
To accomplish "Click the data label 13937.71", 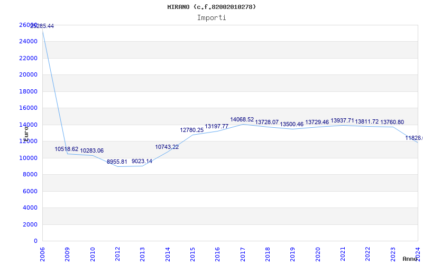I will pyautogui.click(x=342, y=120).
